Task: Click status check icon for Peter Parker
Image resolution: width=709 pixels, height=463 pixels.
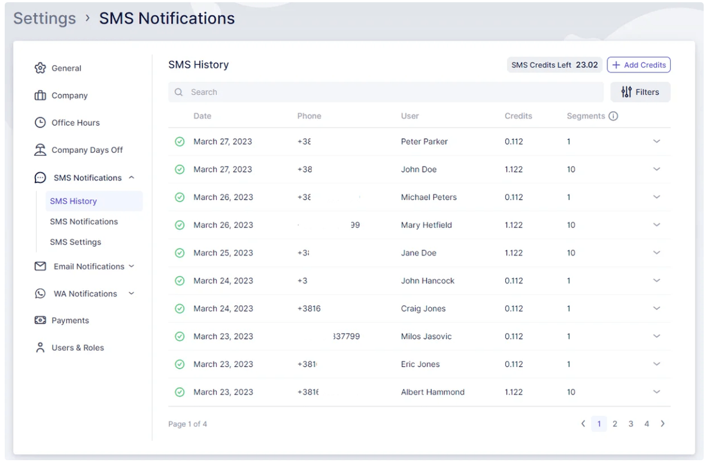Action: point(180,142)
